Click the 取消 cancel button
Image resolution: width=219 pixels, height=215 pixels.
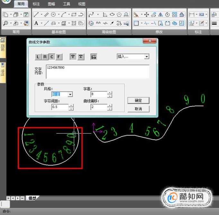point(138,109)
